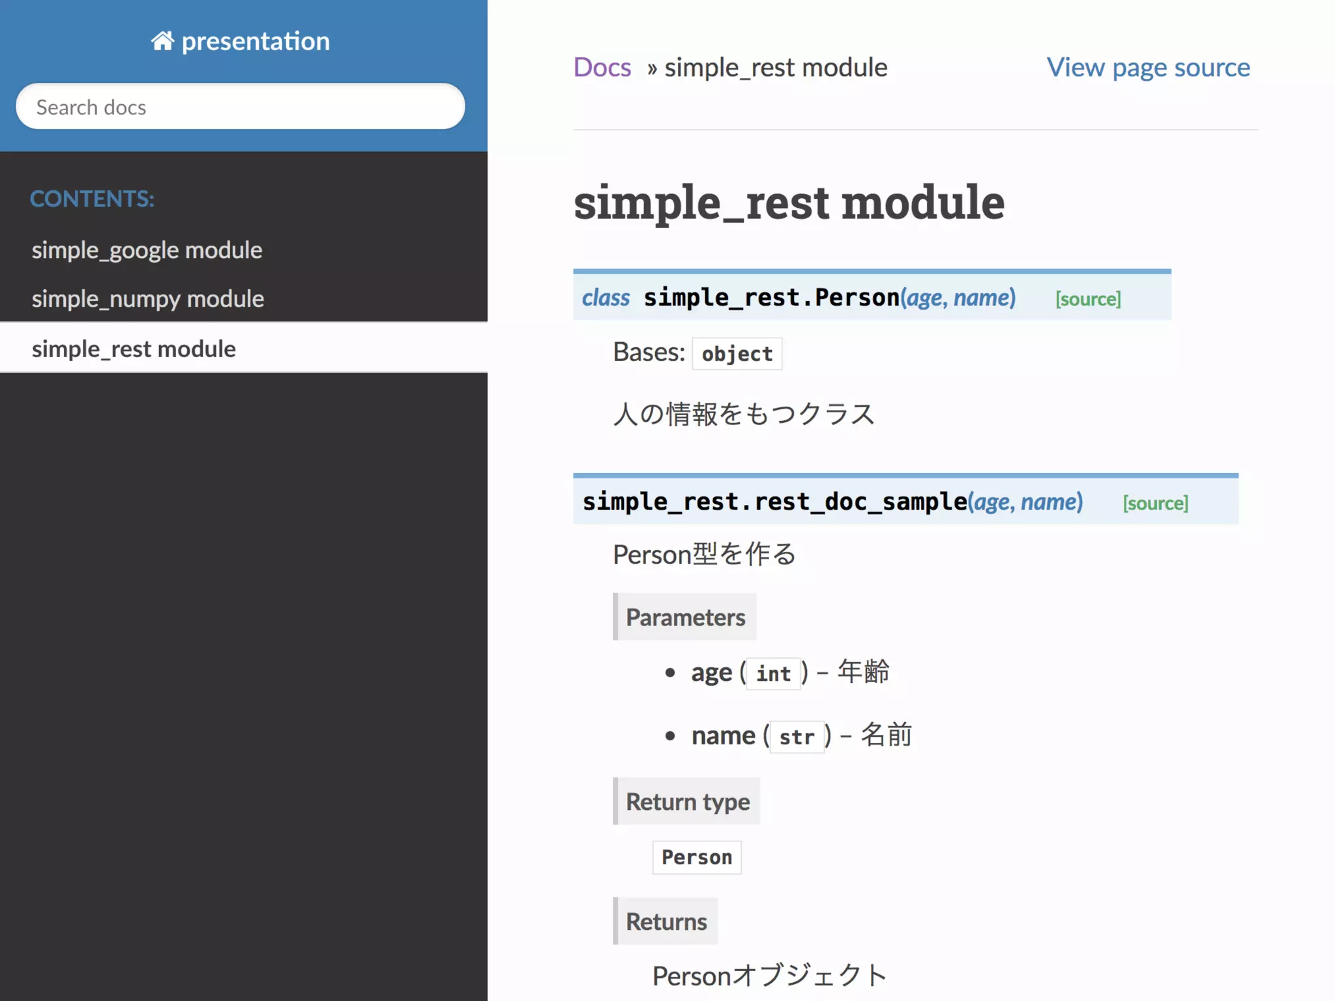The height and width of the screenshot is (1001, 1335).
Task: Click the home icon beside presentation
Action: 162,41
